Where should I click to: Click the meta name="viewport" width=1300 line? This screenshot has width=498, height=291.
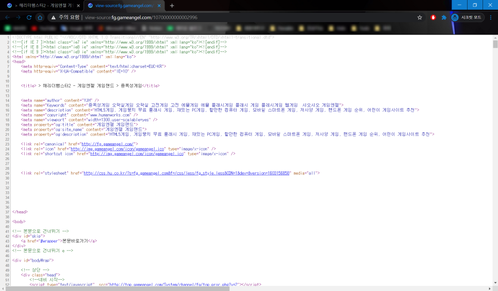tap(89, 120)
